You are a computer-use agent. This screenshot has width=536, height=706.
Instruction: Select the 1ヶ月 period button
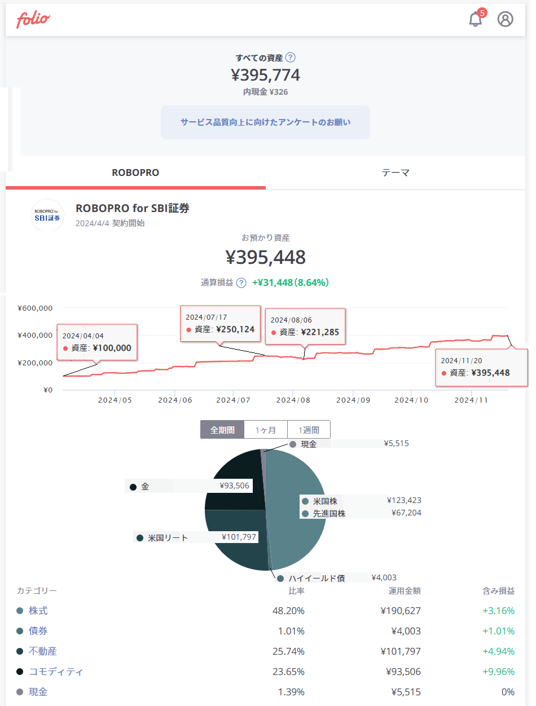tap(266, 430)
